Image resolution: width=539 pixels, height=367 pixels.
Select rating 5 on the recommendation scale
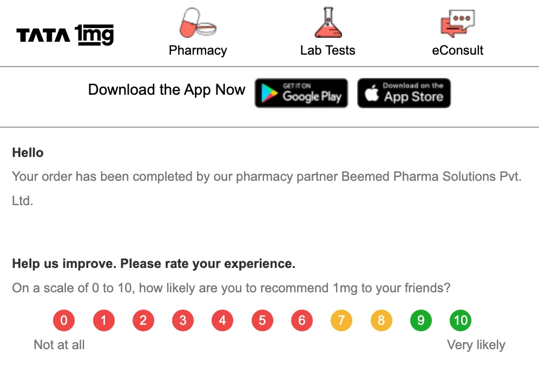click(262, 320)
